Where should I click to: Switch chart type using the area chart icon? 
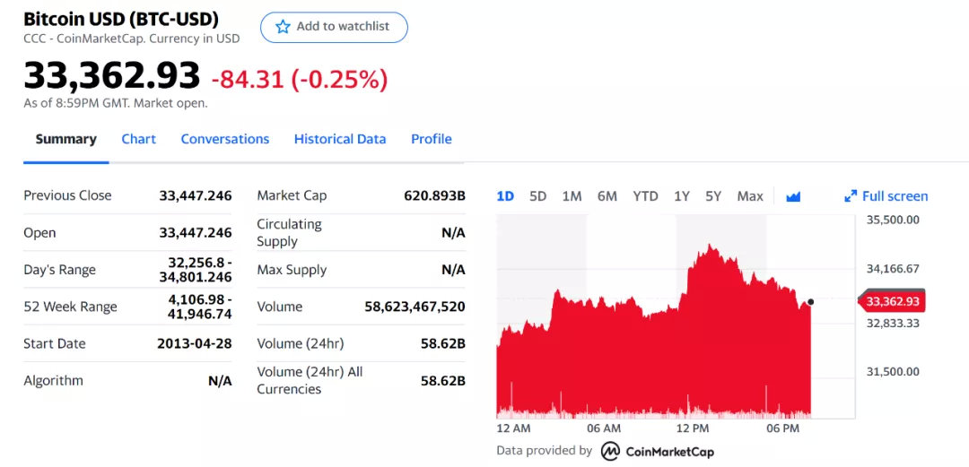(793, 196)
